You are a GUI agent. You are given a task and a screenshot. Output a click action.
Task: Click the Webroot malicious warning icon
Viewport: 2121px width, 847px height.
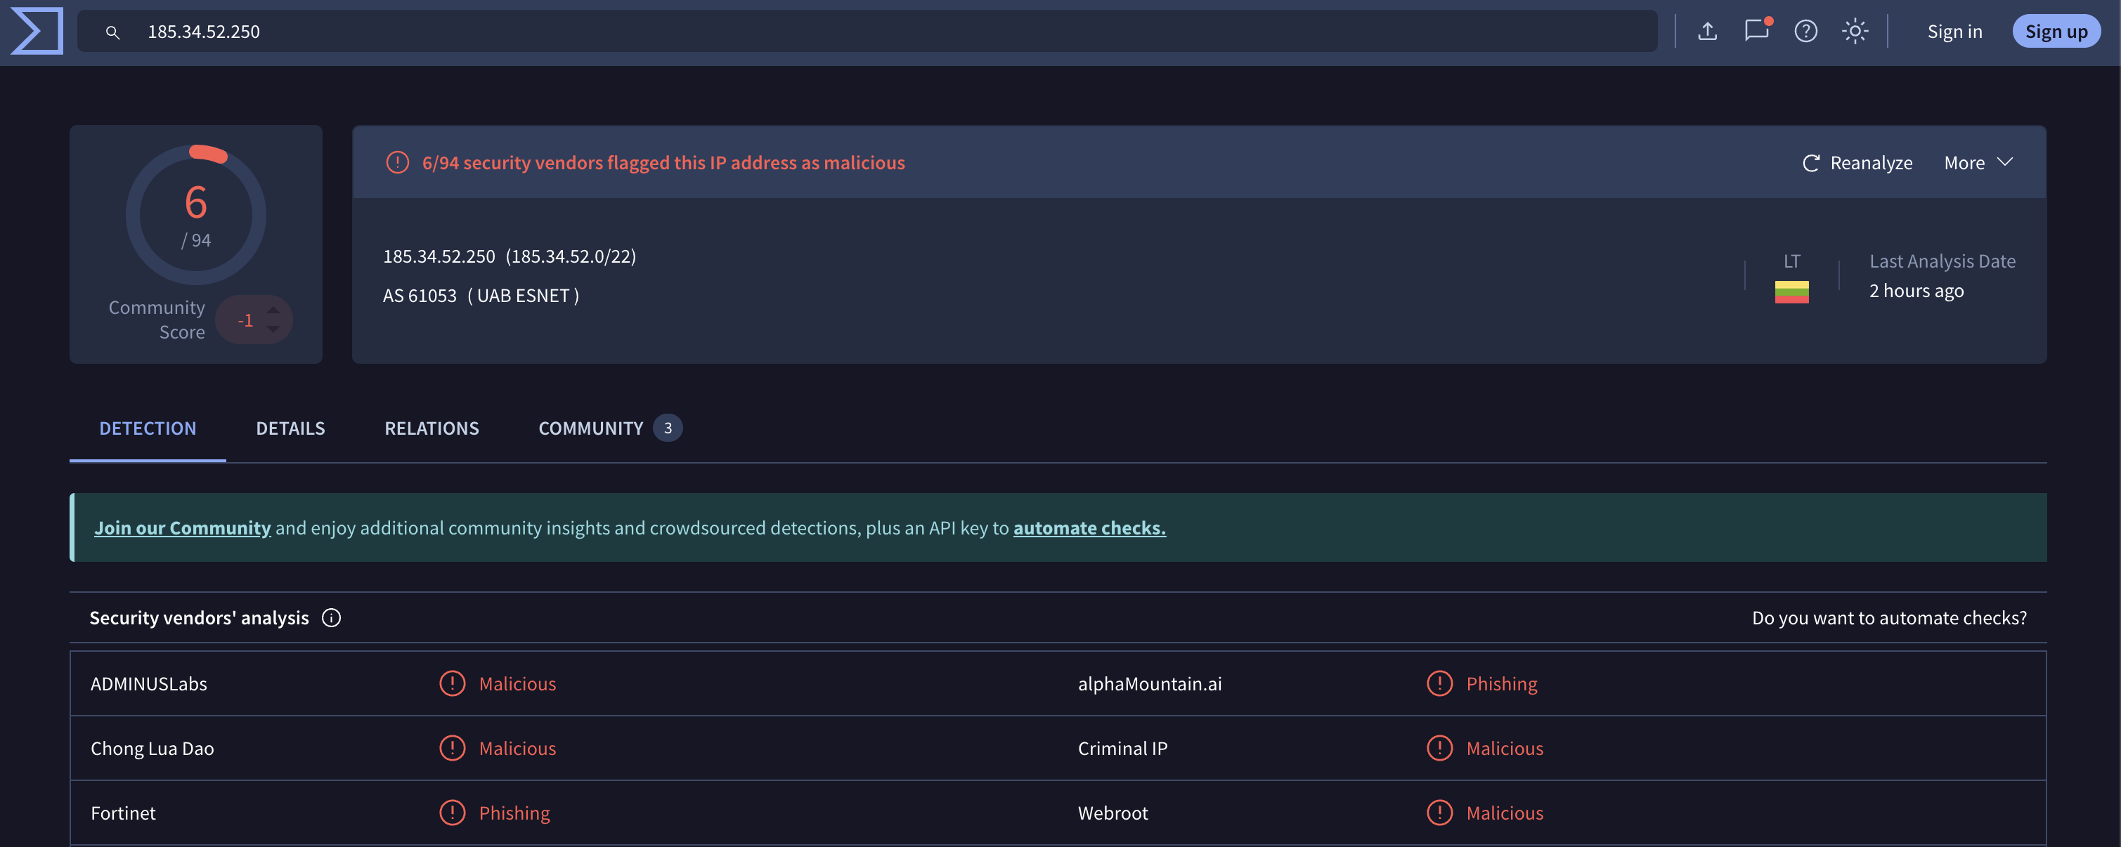(1439, 813)
